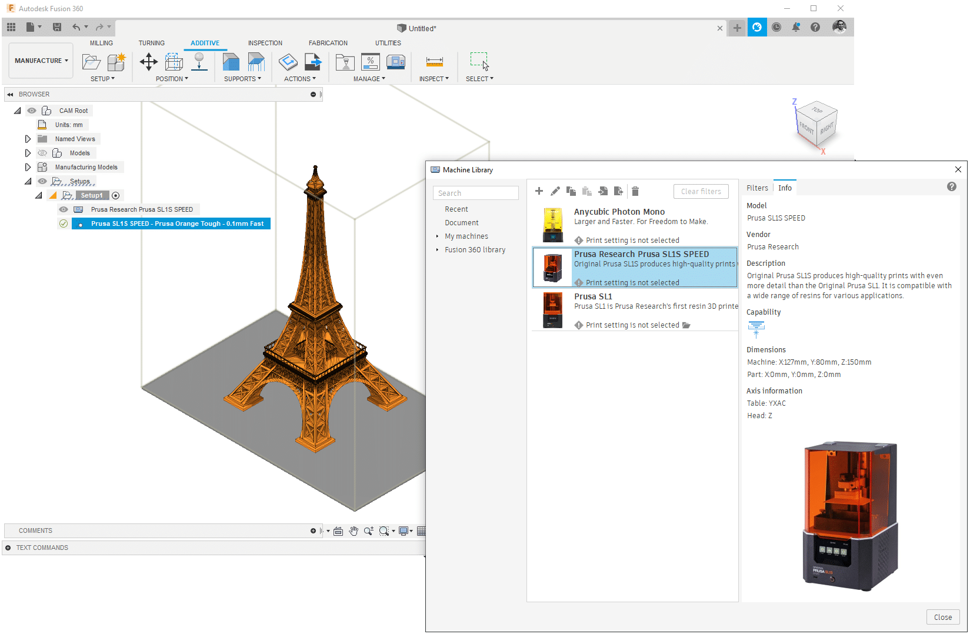Open a new design tab plus
The width and height of the screenshot is (970, 634).
click(x=737, y=28)
